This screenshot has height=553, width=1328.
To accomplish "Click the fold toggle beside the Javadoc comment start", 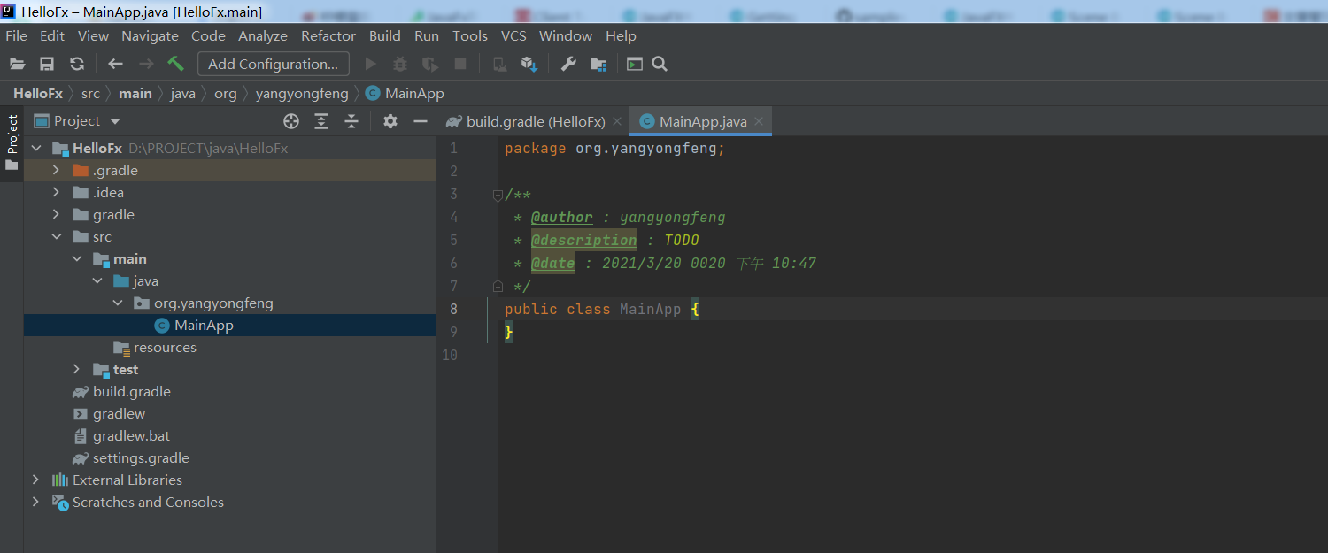I will tap(498, 195).
